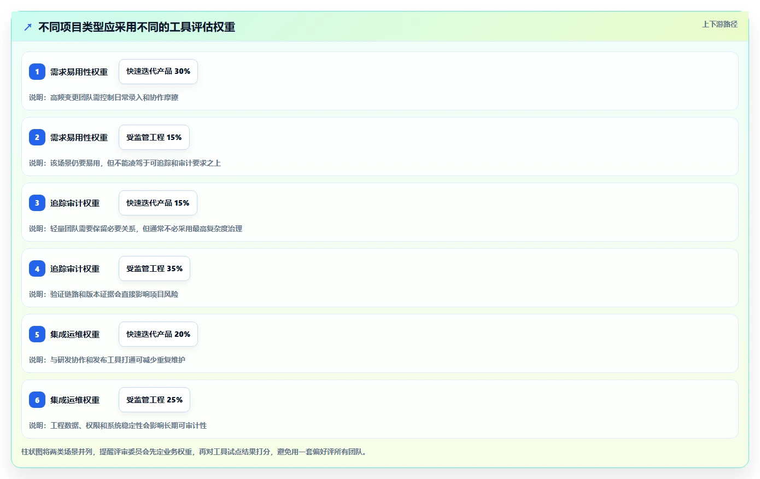Click the footer summary starting with 柱状图将两类场景并列
760x479 pixels.
(195, 452)
